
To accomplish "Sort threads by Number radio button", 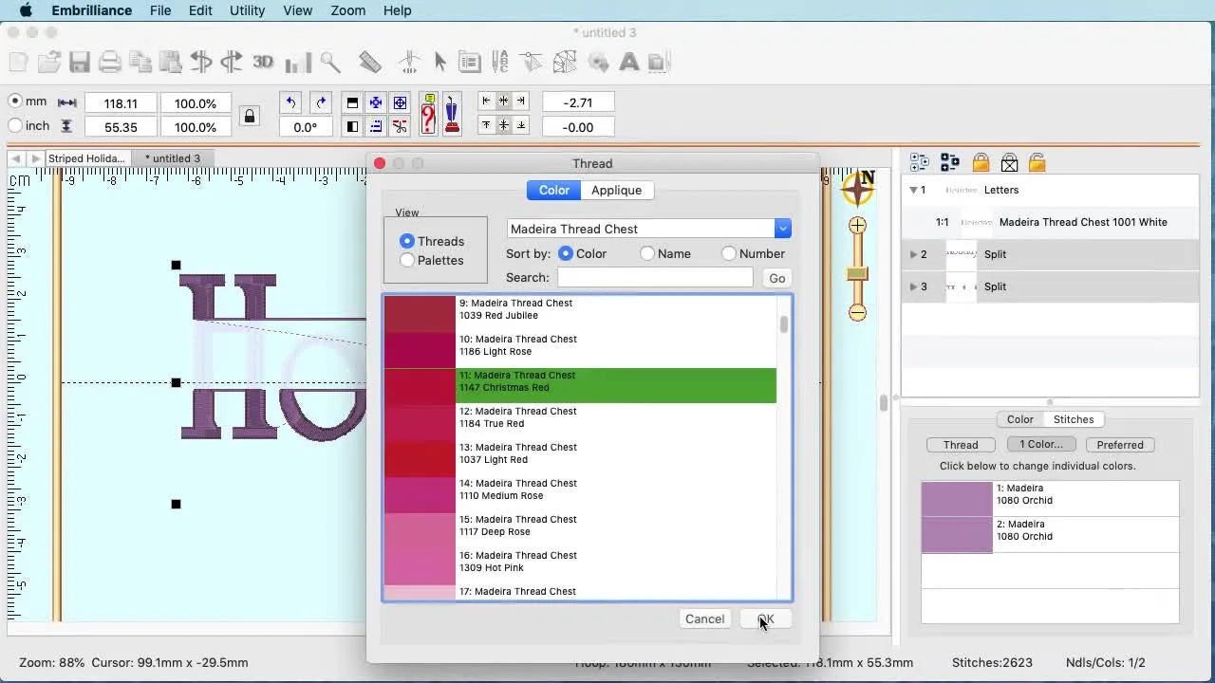I will 729,253.
